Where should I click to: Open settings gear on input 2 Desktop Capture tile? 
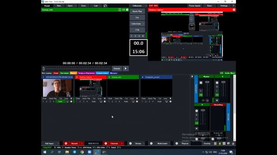click(105, 102)
